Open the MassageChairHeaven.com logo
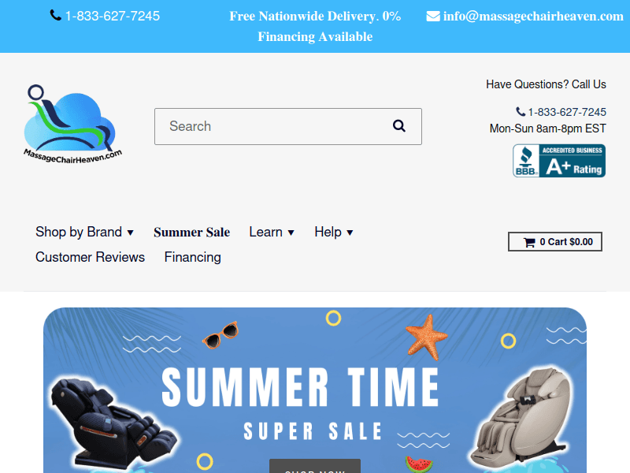 (x=72, y=125)
